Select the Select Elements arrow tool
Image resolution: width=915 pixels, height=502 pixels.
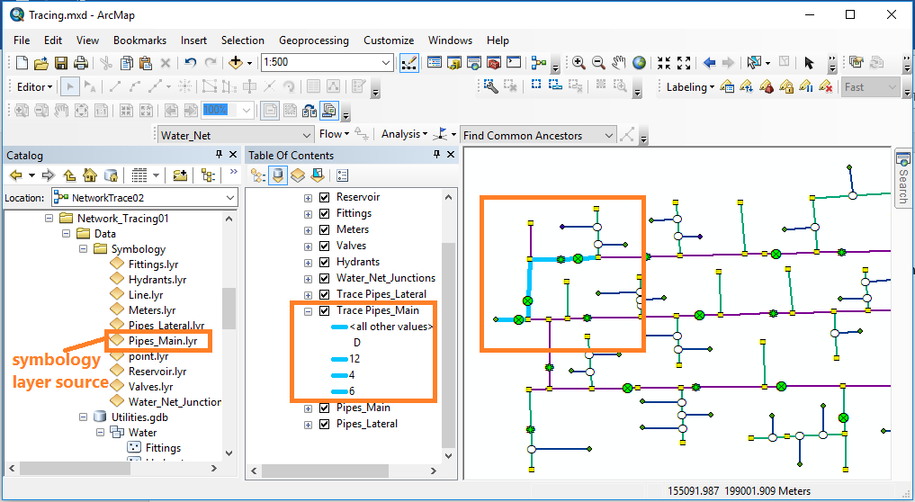pos(809,62)
